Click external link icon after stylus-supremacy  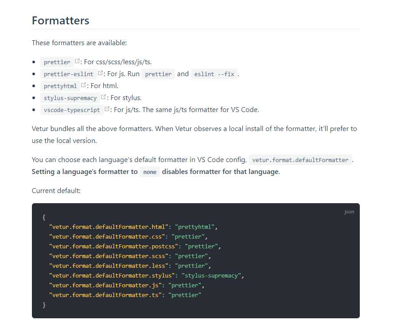pyautogui.click(x=103, y=97)
